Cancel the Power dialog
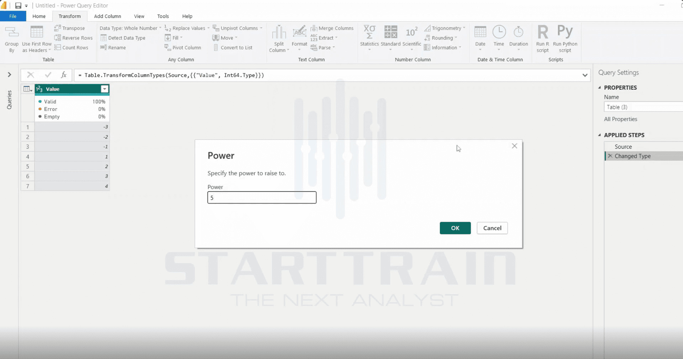683x359 pixels. [492, 228]
